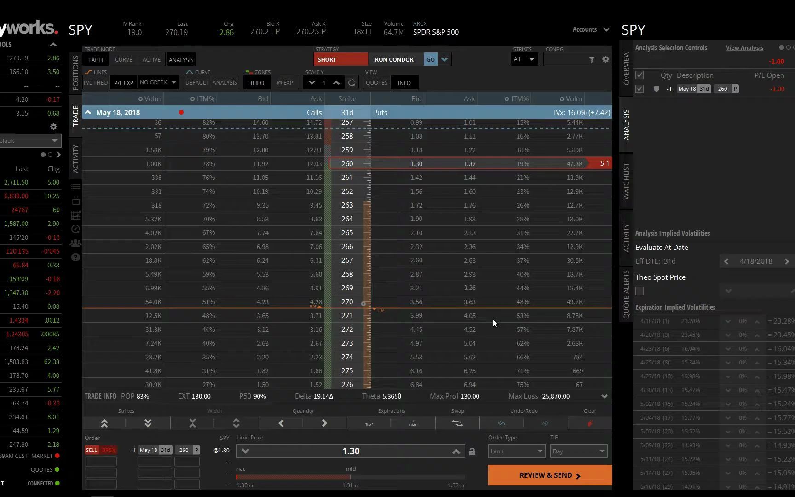795x497 pixels.
Task: Widen the spread width with the diamond arrows icon
Action: 236,423
